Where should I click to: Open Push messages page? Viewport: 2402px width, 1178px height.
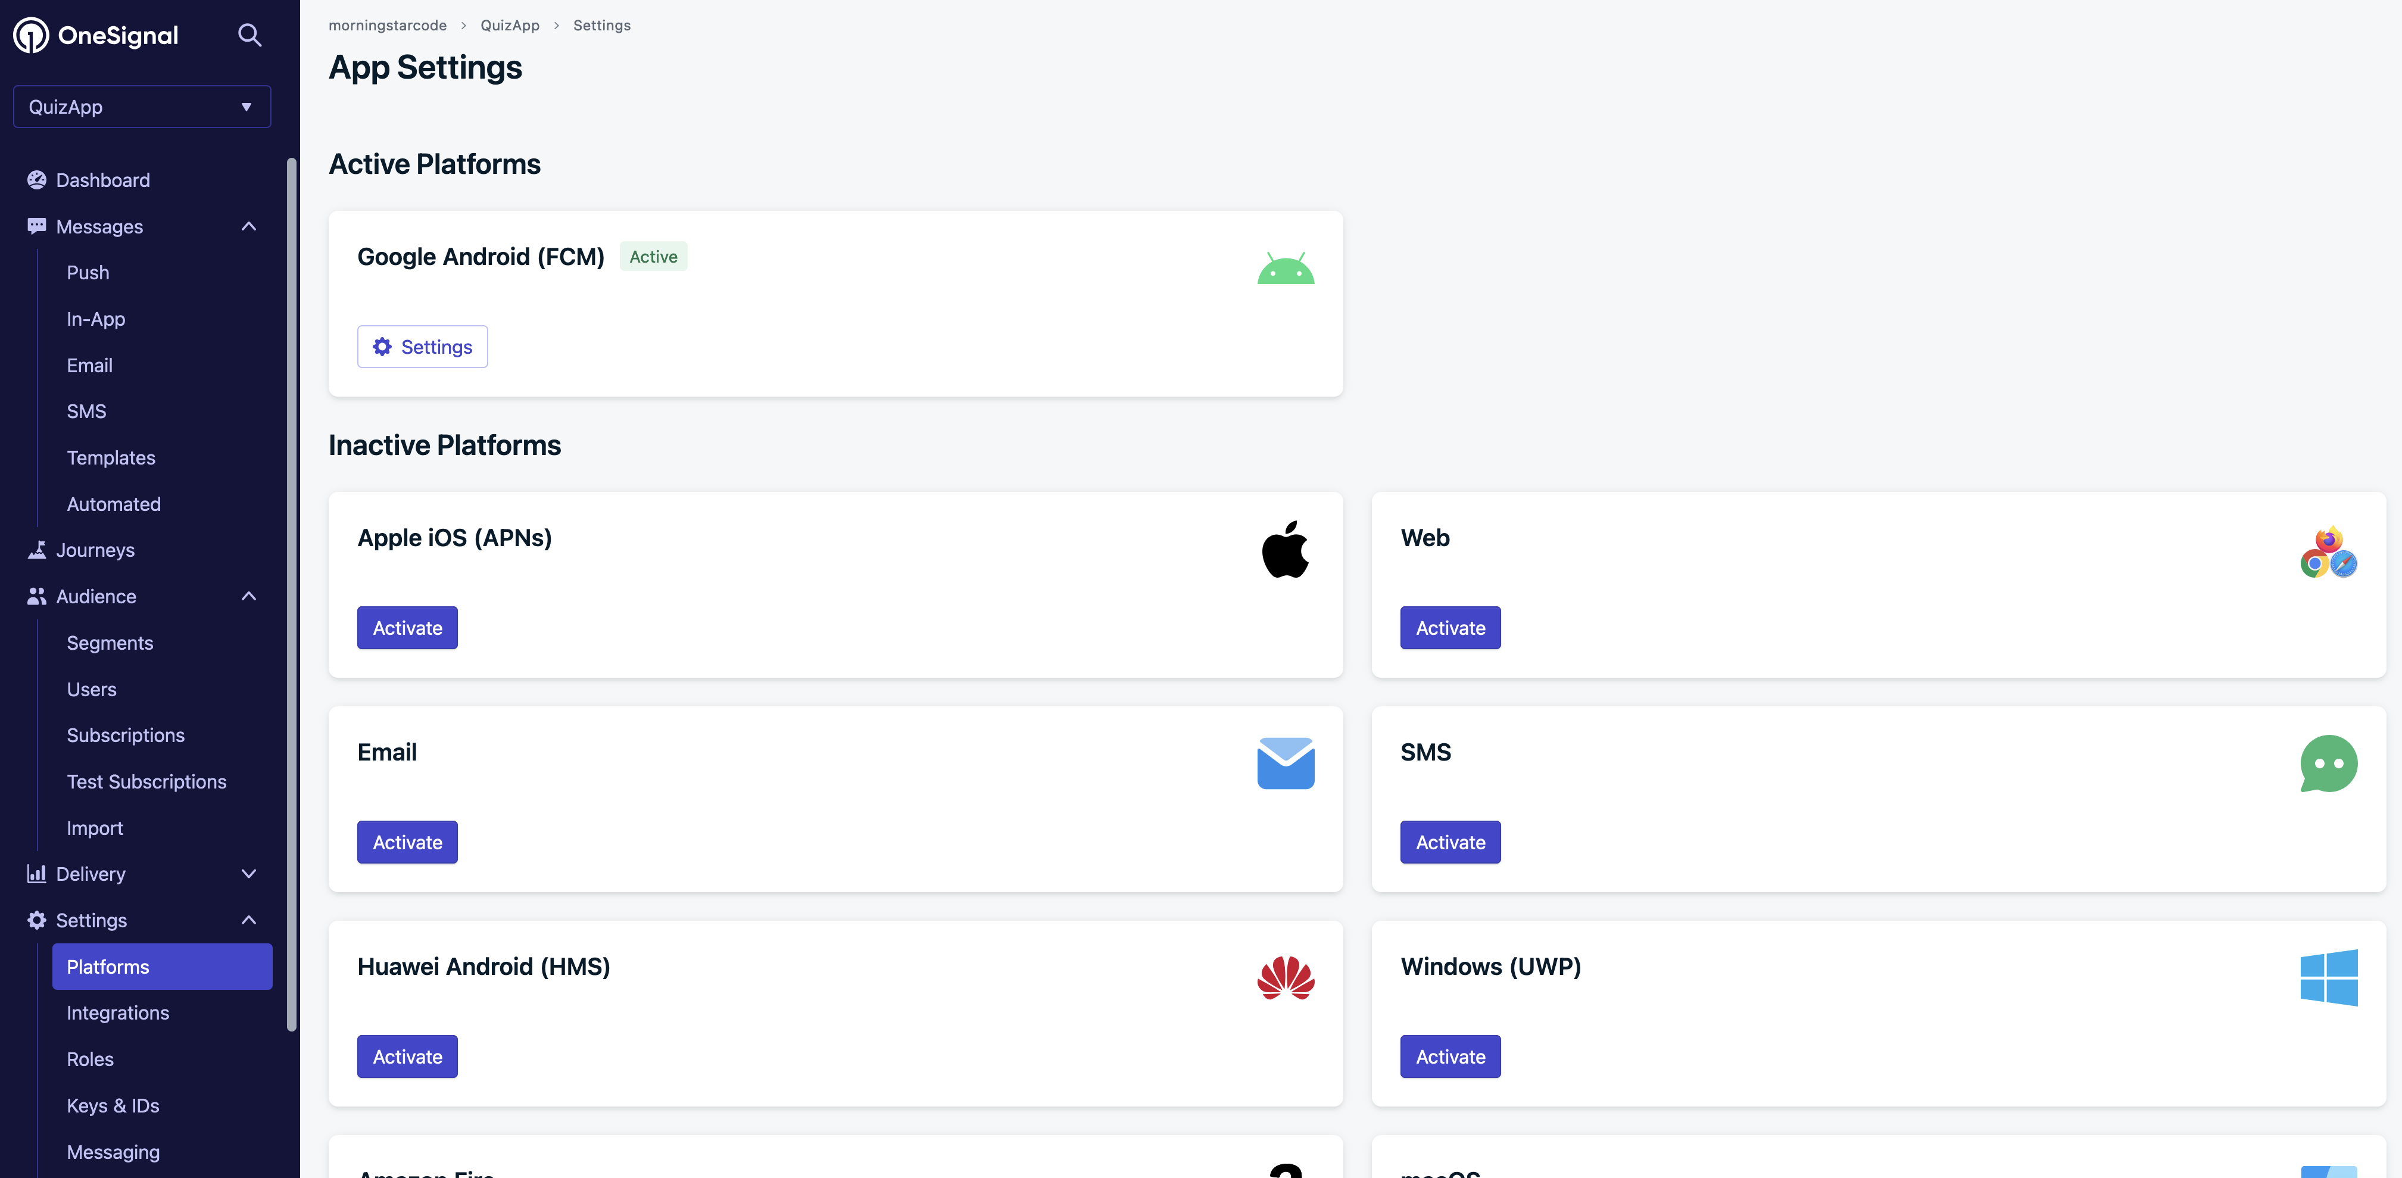[x=88, y=272]
